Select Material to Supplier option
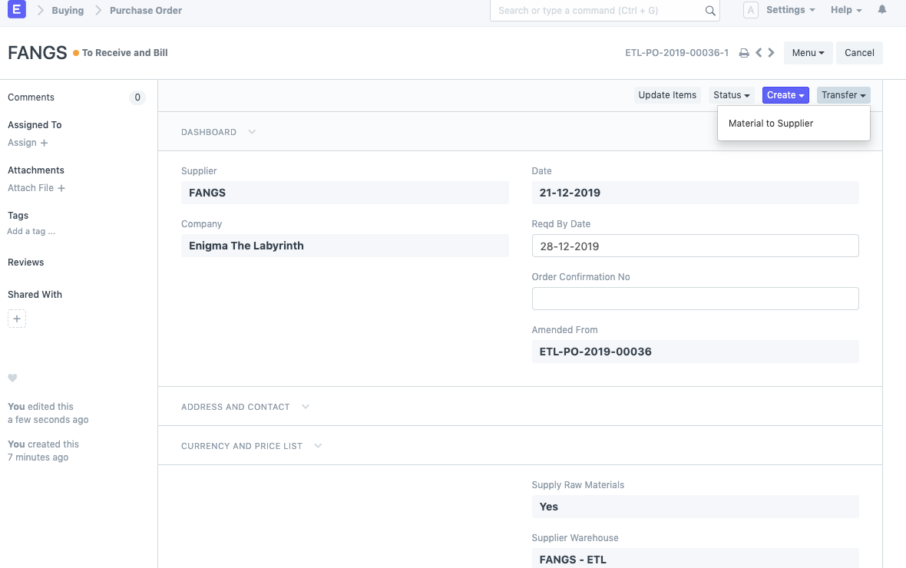The height and width of the screenshot is (568, 906). 770,123
